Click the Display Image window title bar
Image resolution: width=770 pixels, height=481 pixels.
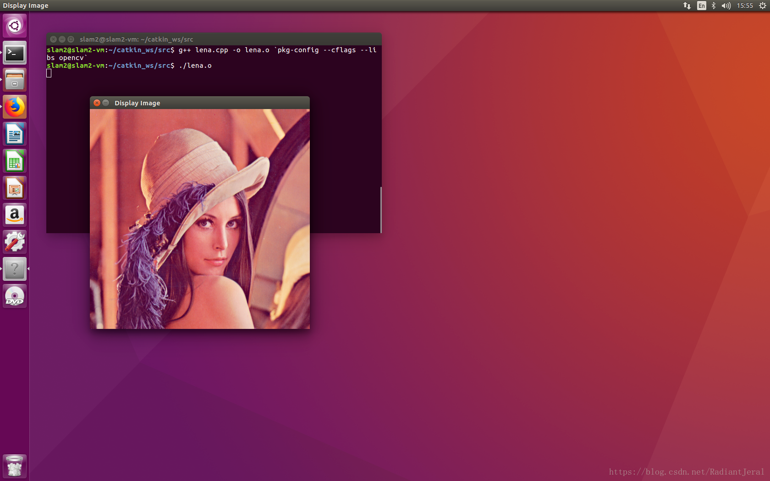click(200, 103)
